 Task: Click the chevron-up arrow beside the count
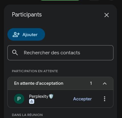[x=105, y=83]
